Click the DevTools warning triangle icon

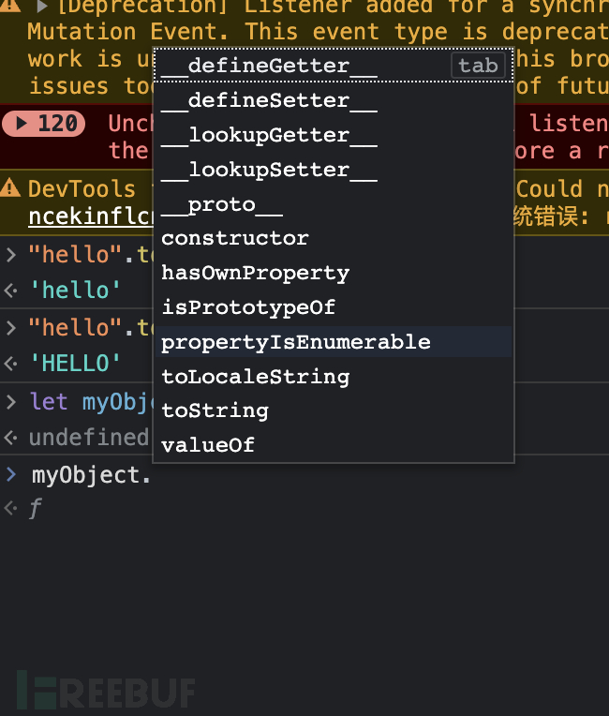coord(10,187)
